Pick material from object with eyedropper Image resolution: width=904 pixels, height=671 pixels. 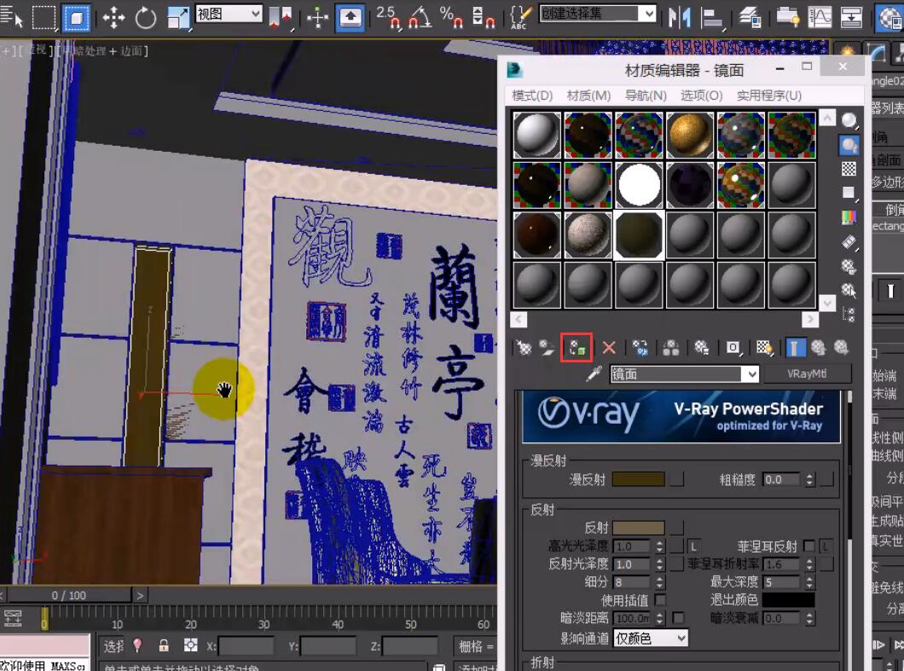595,374
